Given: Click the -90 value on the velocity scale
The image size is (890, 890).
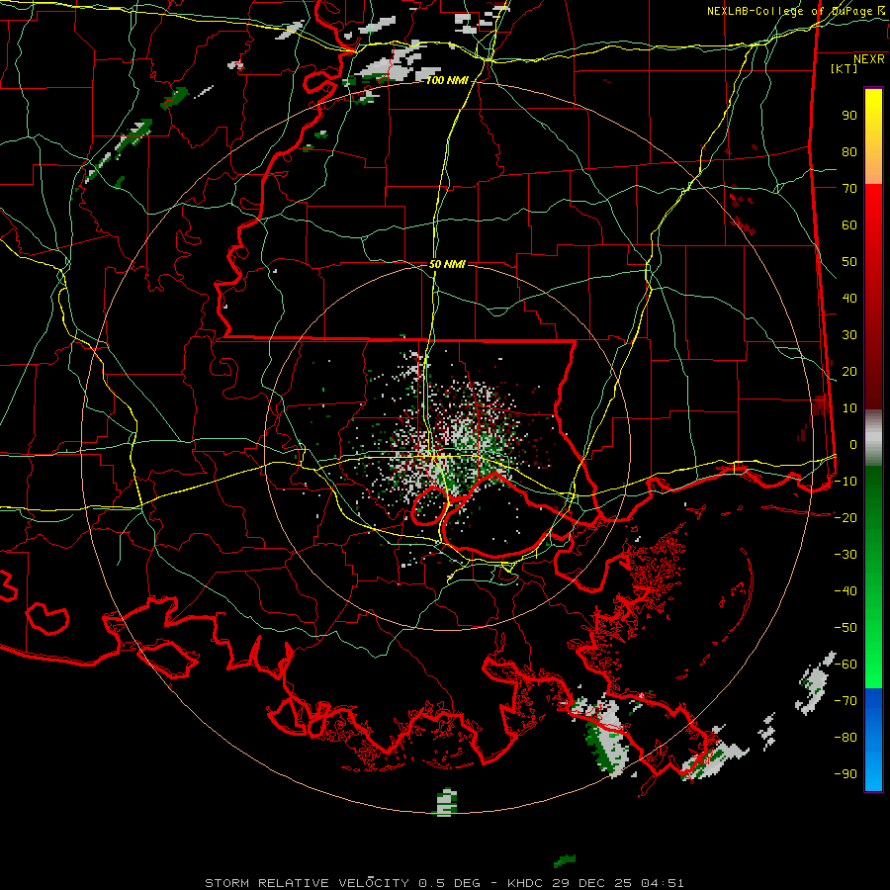Looking at the screenshot, I should click(x=845, y=774).
